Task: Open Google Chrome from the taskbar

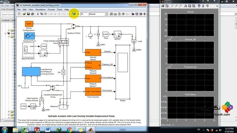Action: (69, 130)
